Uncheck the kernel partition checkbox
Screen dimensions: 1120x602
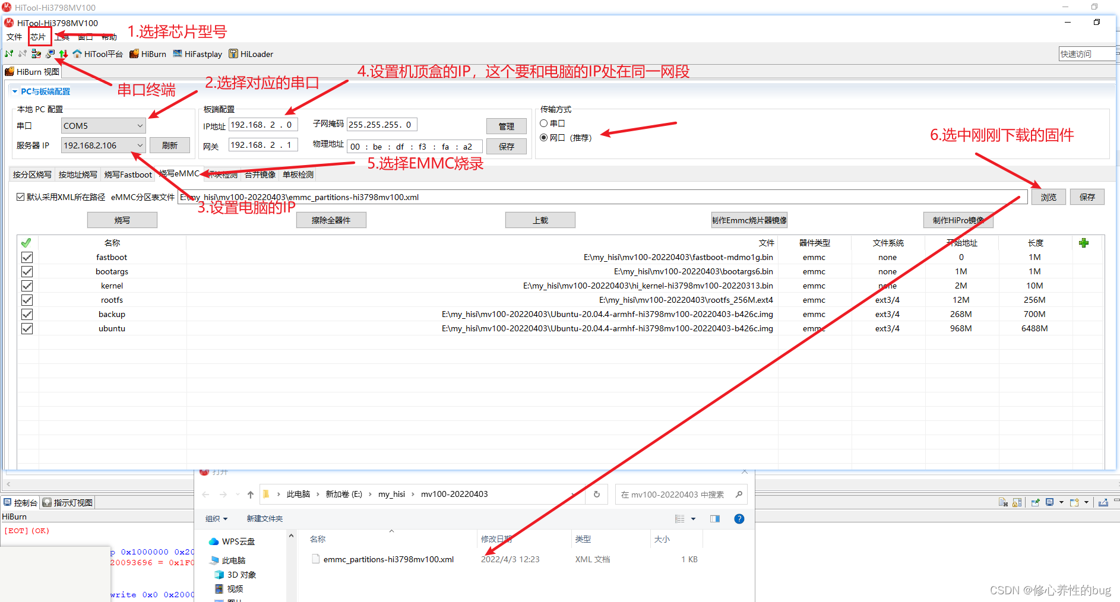(x=27, y=286)
